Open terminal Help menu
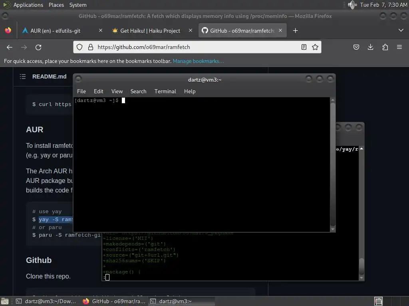Image resolution: width=409 pixels, height=306 pixels. click(x=190, y=91)
